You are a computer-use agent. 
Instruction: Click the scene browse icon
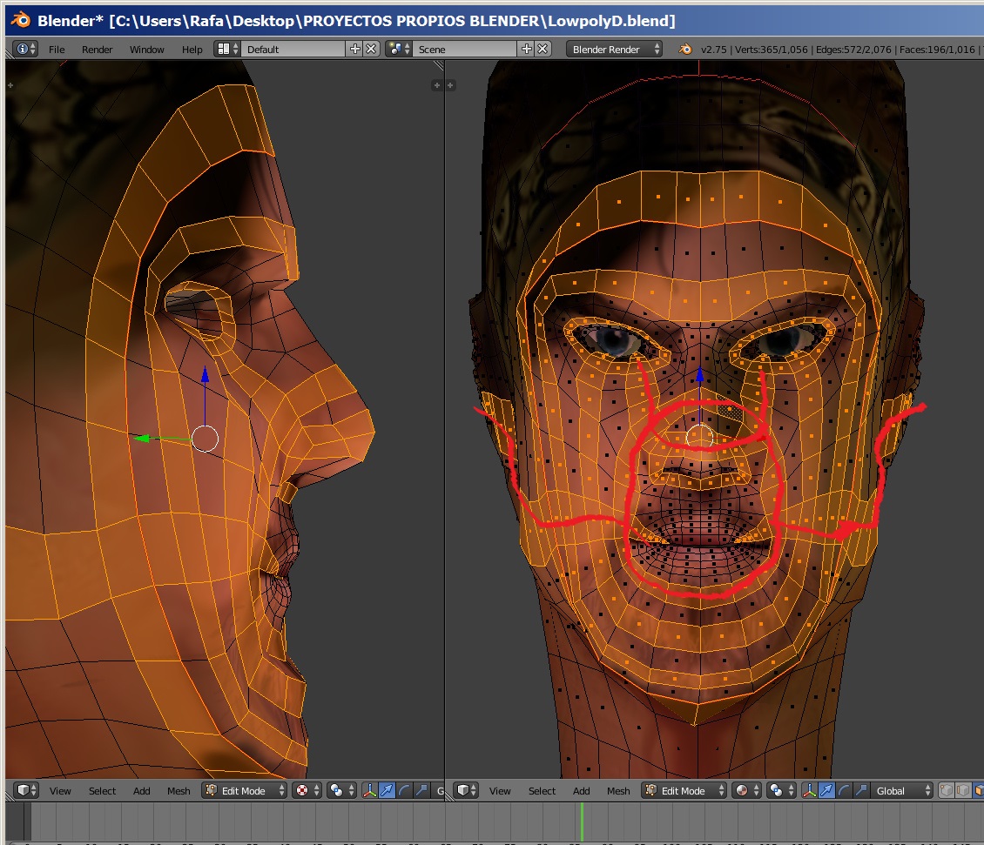click(399, 50)
